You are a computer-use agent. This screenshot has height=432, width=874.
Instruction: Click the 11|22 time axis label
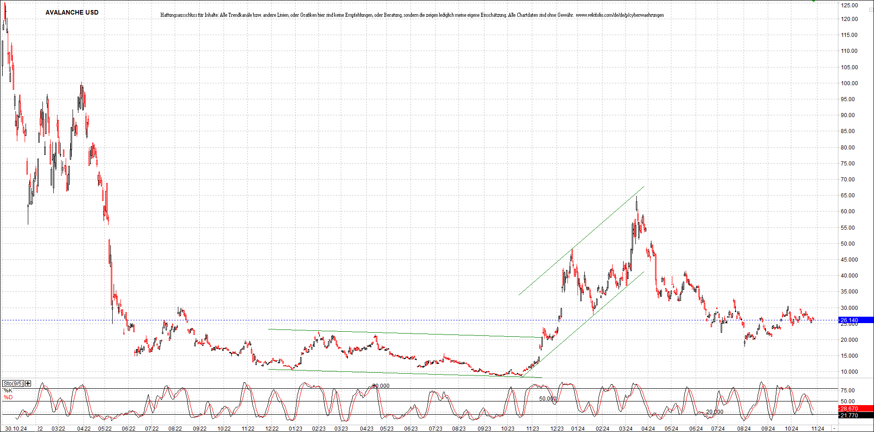pos(248,429)
